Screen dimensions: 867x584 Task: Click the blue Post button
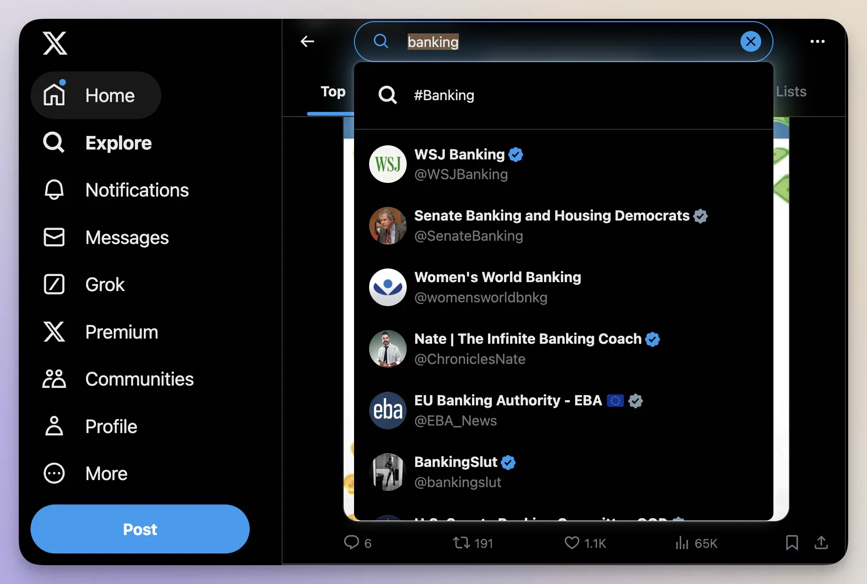tap(140, 529)
